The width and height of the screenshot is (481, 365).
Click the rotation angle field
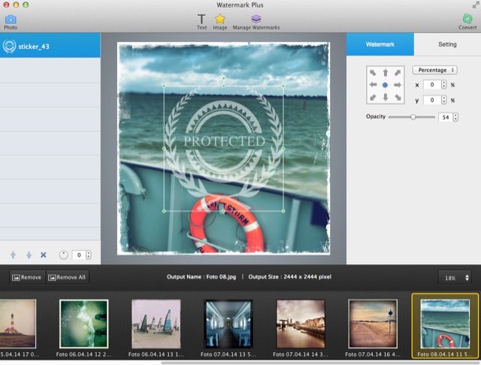(79, 254)
